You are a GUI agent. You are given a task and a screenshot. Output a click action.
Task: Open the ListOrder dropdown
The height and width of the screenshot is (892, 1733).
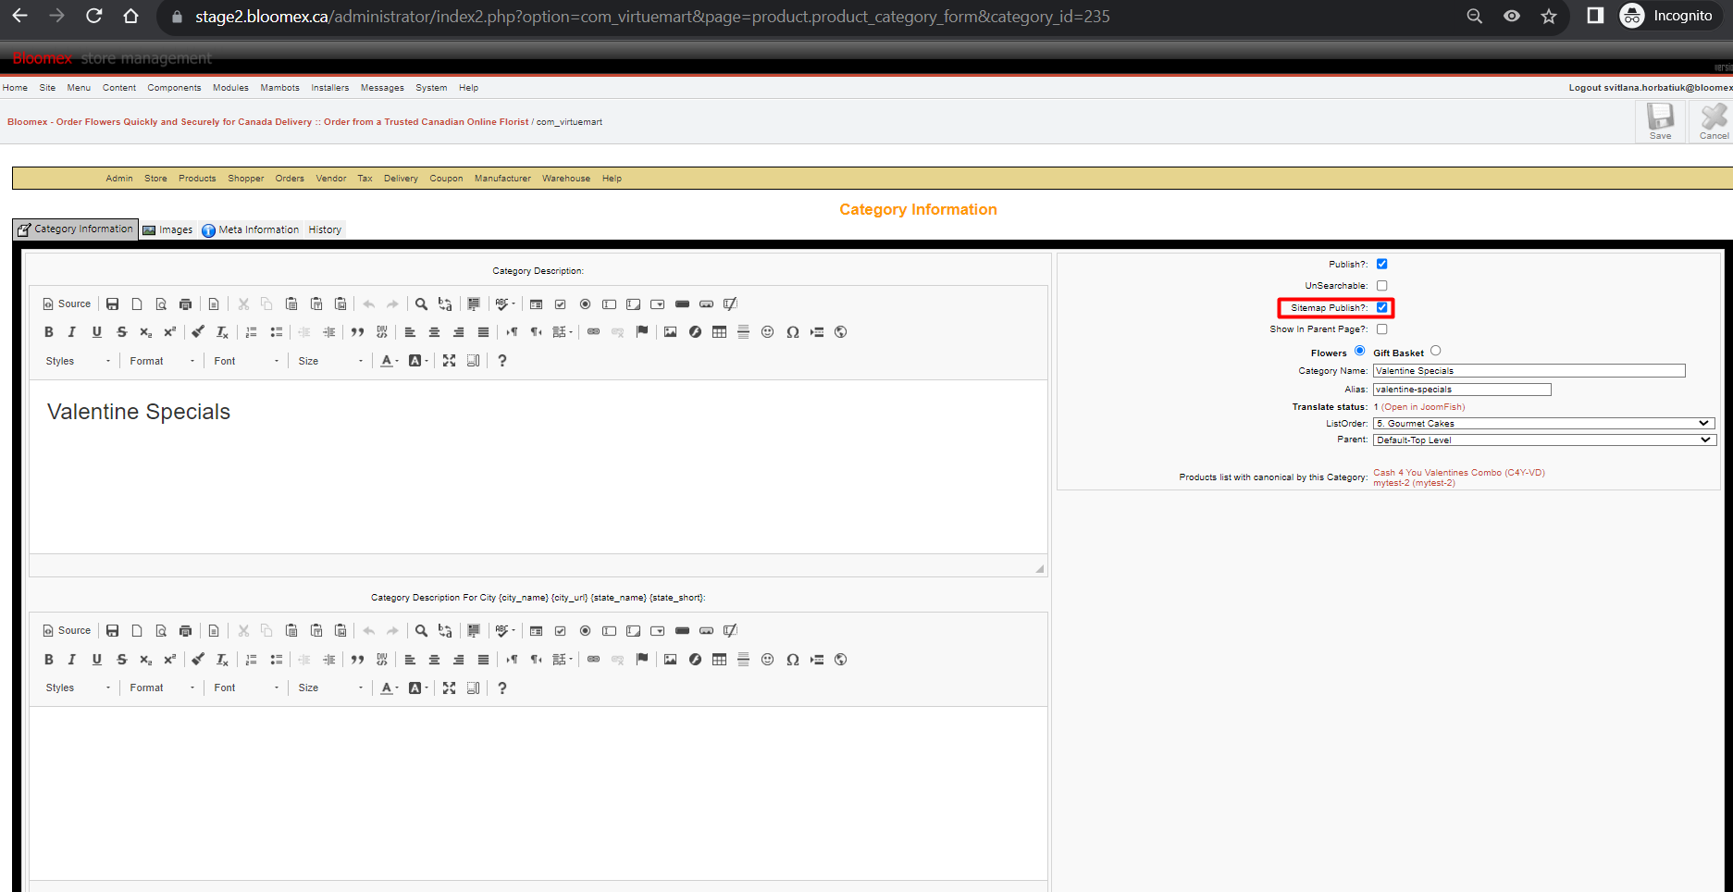[x=1543, y=423]
